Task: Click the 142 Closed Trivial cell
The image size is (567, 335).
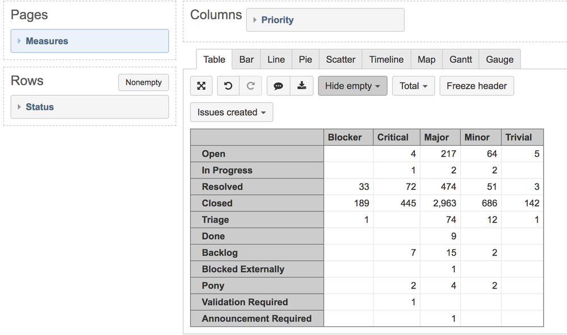Action: (522, 203)
